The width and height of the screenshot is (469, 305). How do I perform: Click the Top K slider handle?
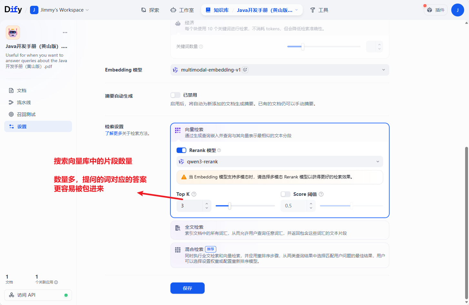(230, 206)
